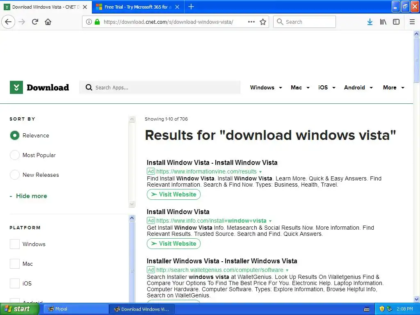Viewport: 420px width, 315px height.
Task: Focus the Search Apps input field
Action: coord(160,87)
